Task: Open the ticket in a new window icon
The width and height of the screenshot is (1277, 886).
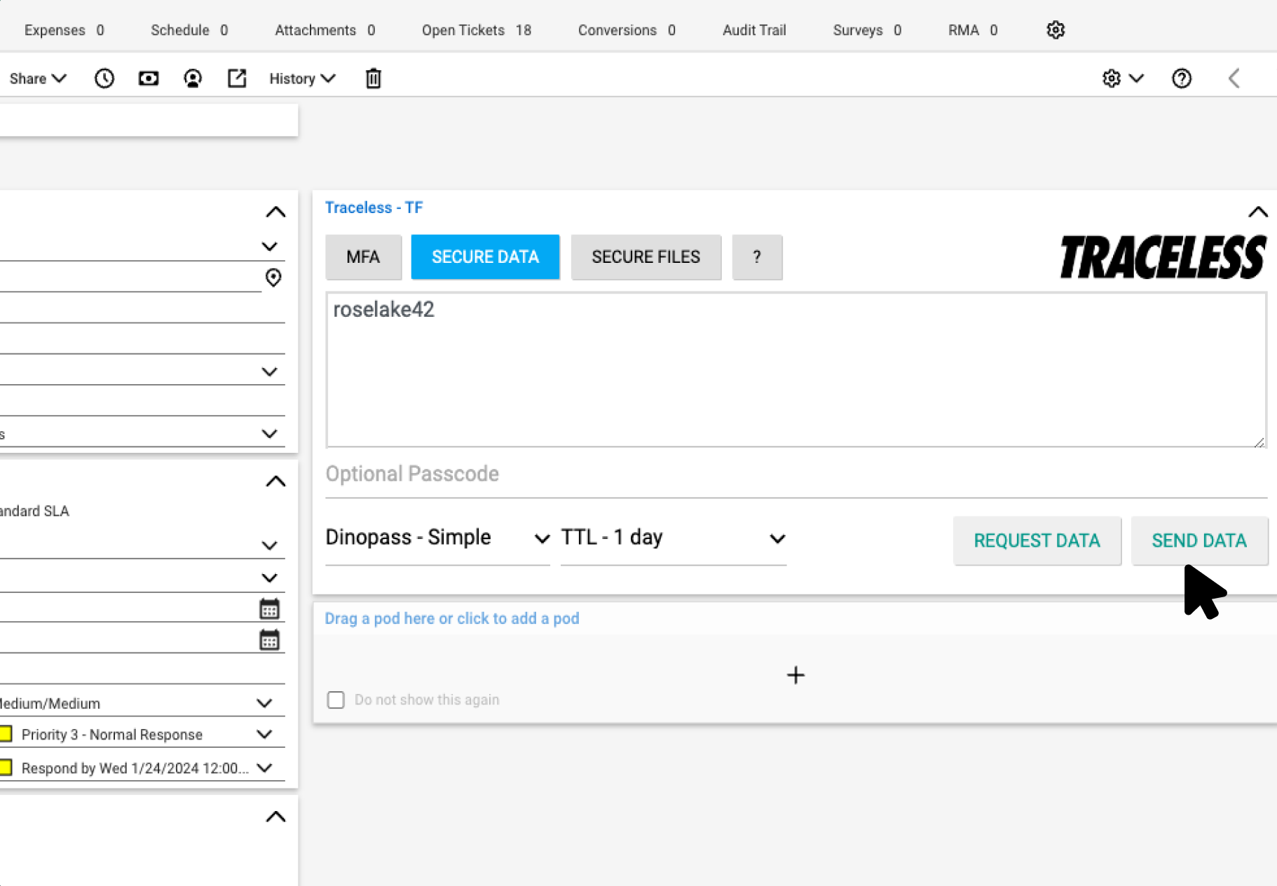Action: 236,78
